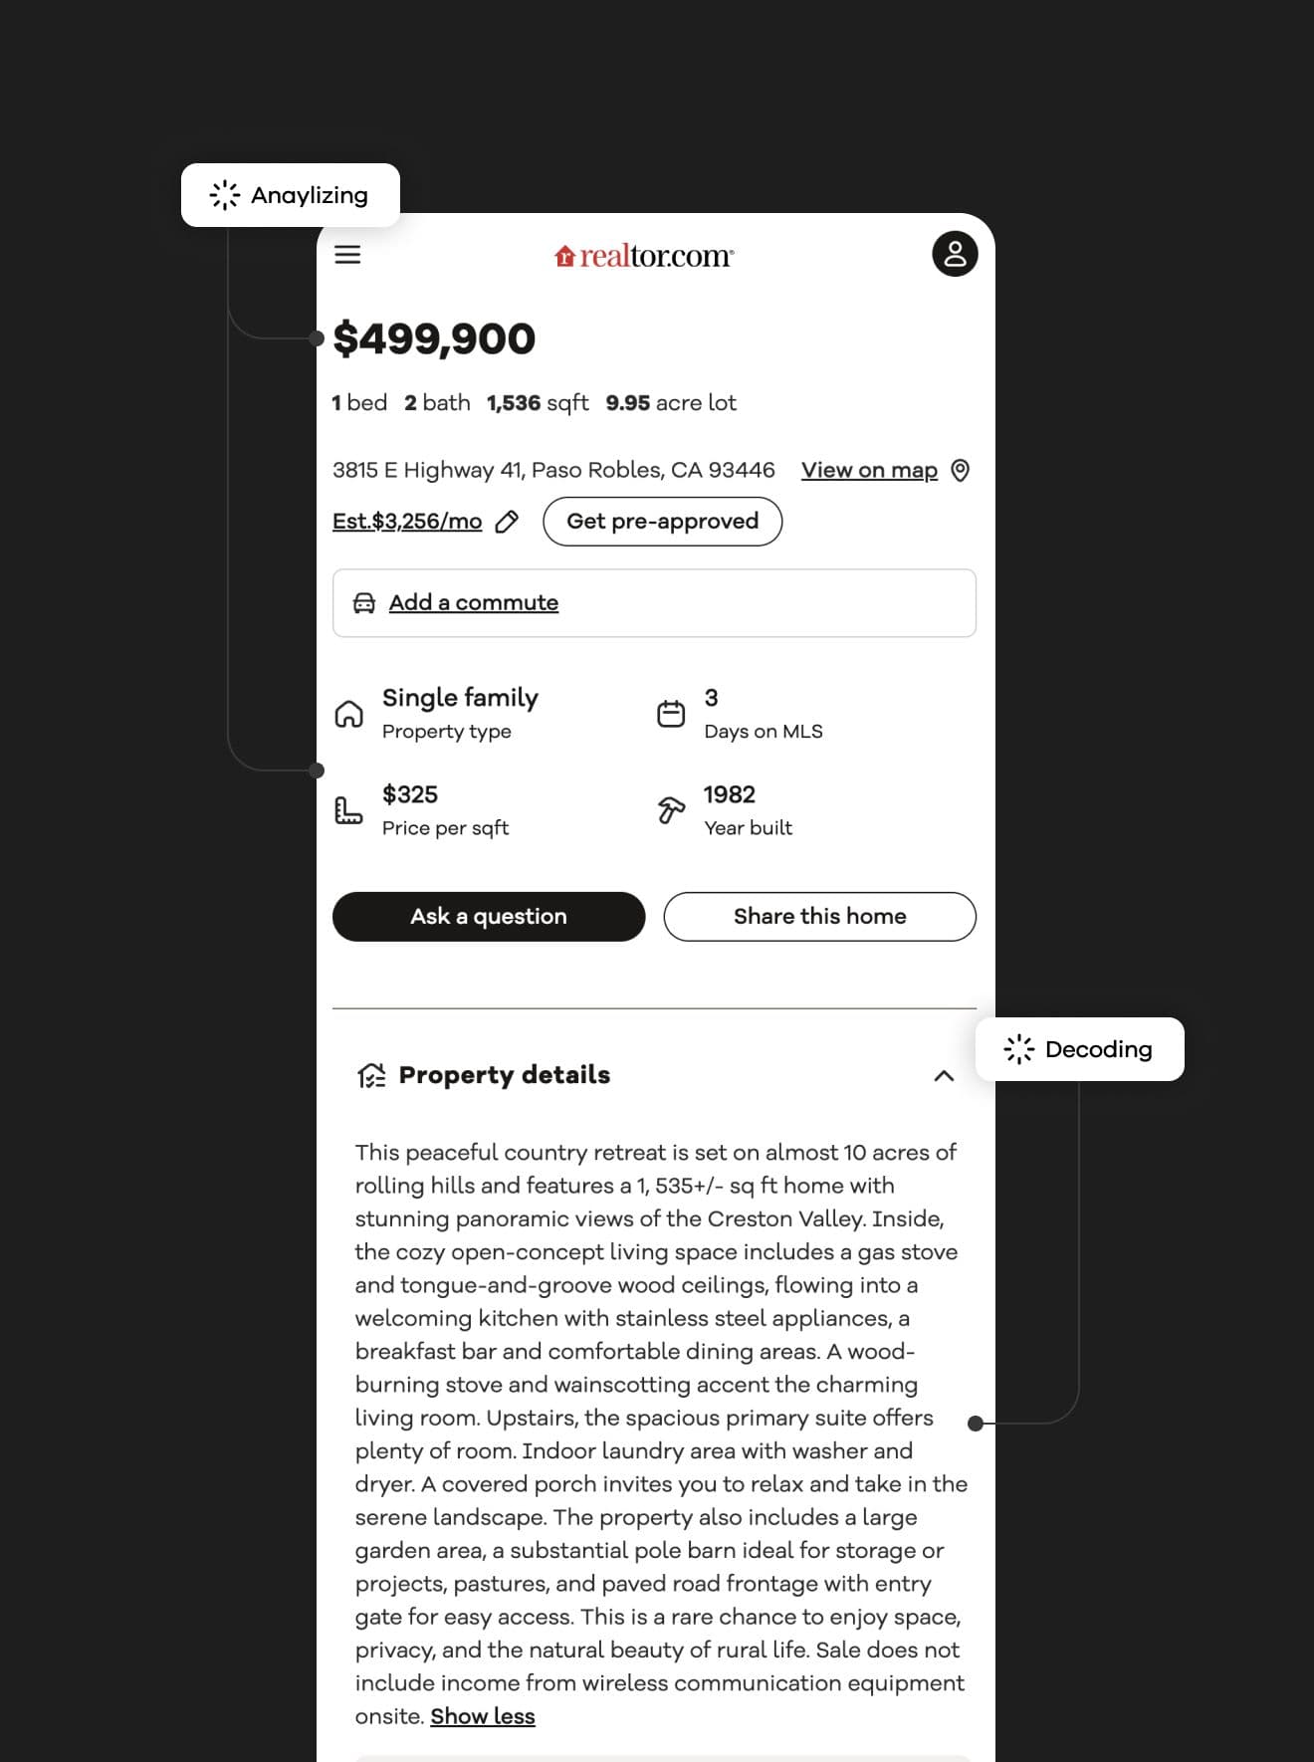Click the realtor.com logo
This screenshot has width=1314, height=1762.
[x=644, y=256]
